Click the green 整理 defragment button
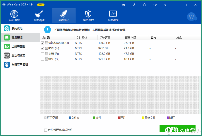 [x=177, y=129]
